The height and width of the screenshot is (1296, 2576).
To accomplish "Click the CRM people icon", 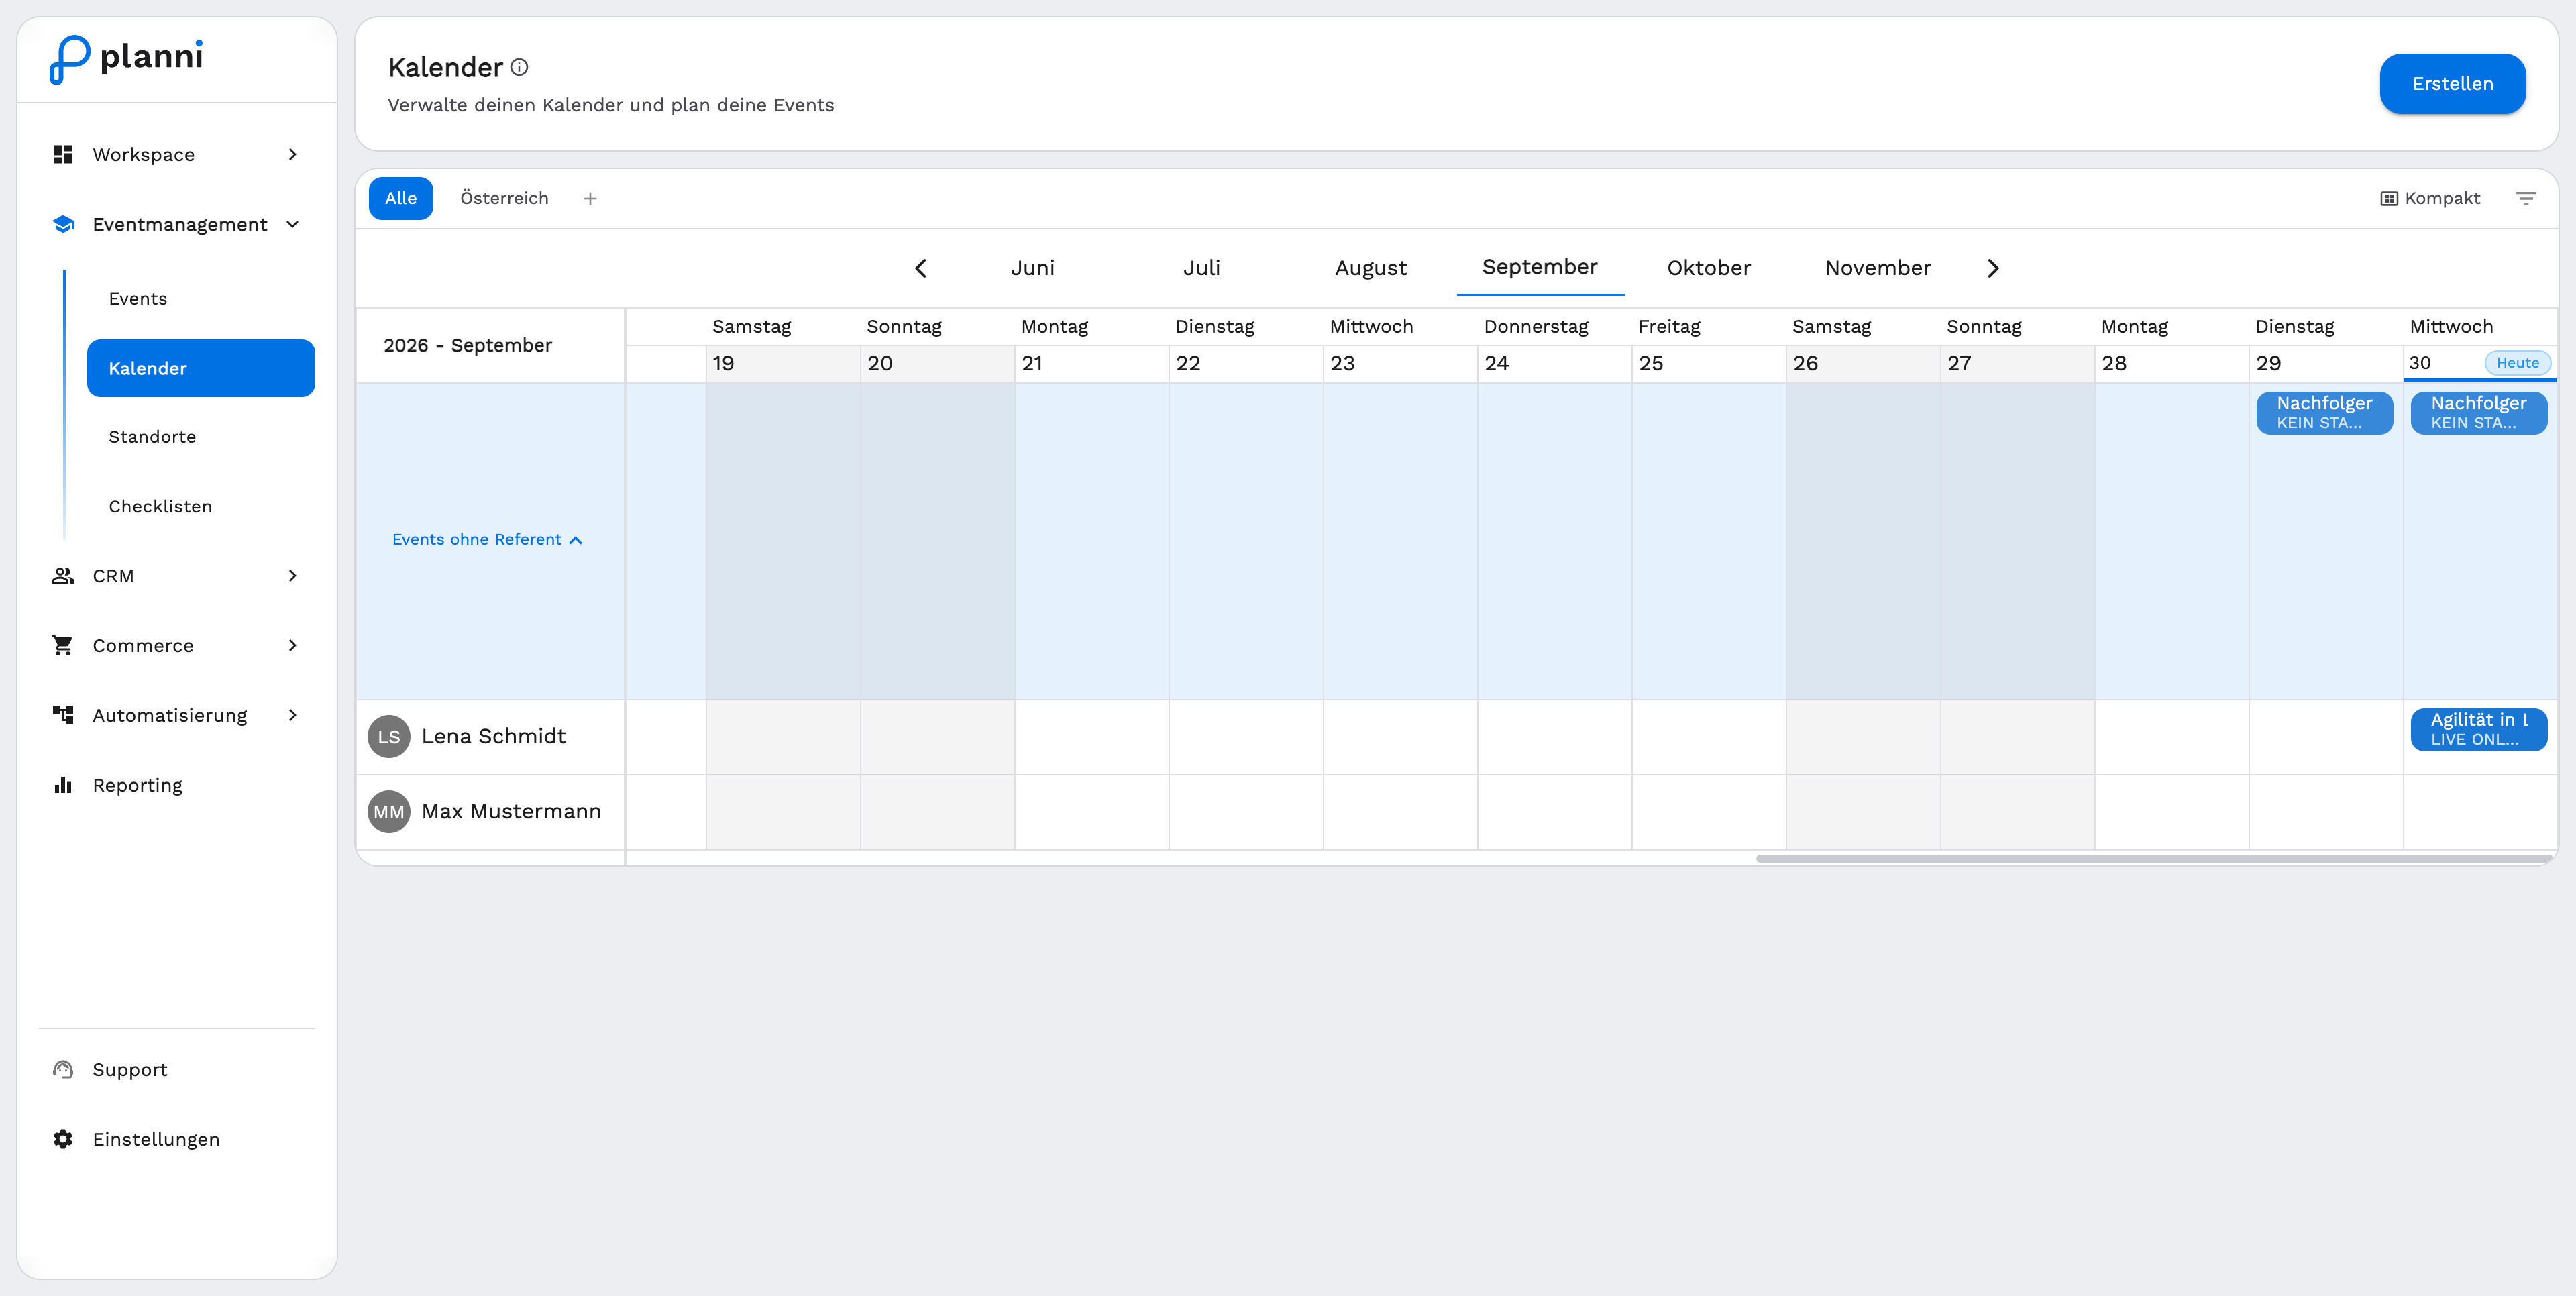I will pyautogui.click(x=63, y=575).
